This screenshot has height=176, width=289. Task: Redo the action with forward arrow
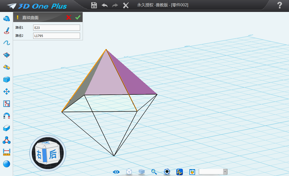pyautogui.click(x=115, y=5)
